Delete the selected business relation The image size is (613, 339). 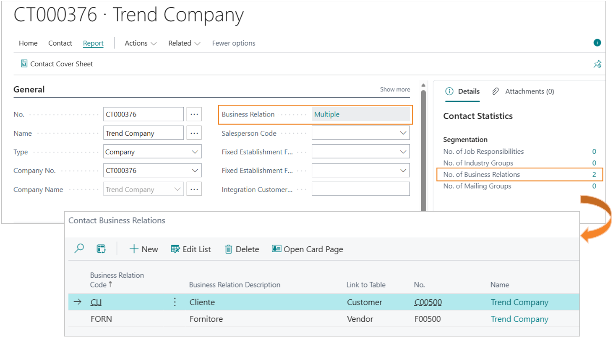tap(242, 249)
